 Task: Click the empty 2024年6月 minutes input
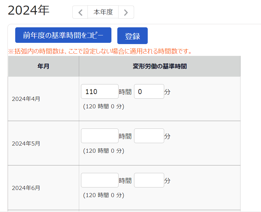coord(149,180)
